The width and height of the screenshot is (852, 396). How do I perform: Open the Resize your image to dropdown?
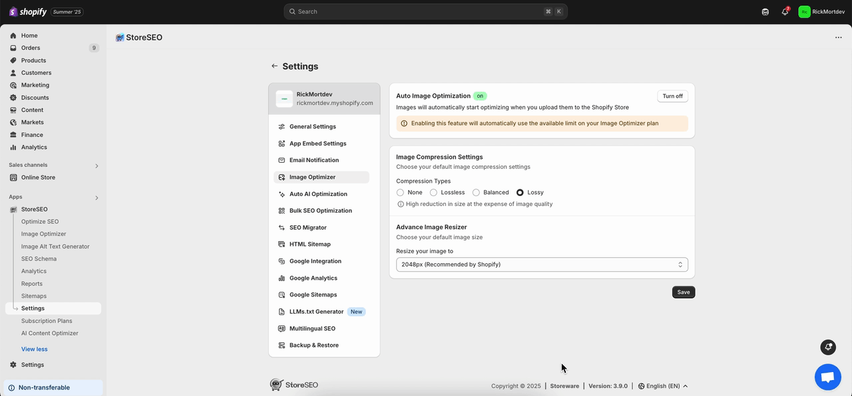pos(542,264)
